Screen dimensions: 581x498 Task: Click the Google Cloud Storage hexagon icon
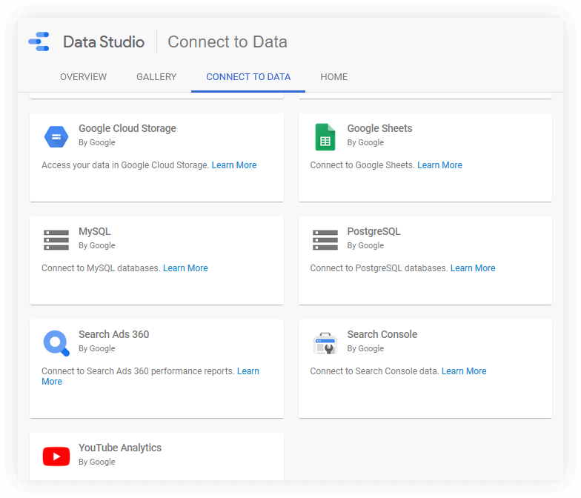tap(56, 136)
